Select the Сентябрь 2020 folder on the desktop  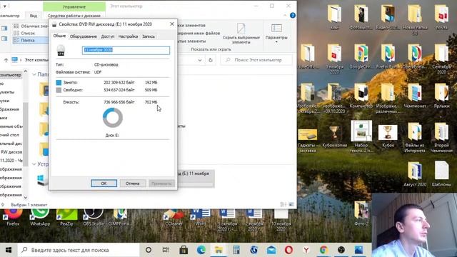coord(441,59)
